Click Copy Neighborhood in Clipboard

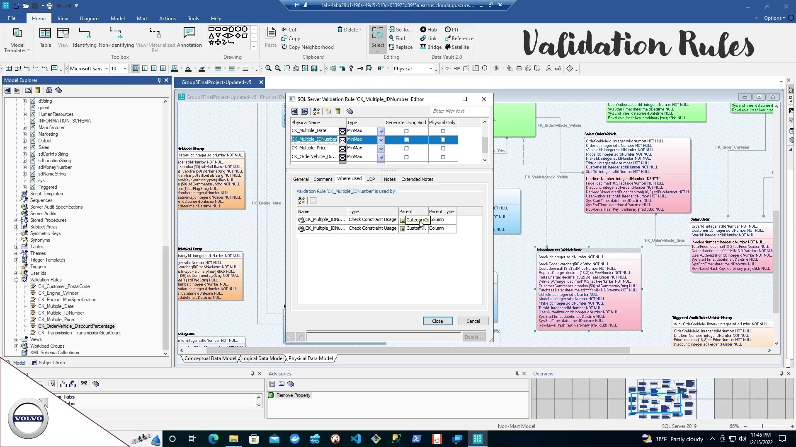pyautogui.click(x=308, y=47)
